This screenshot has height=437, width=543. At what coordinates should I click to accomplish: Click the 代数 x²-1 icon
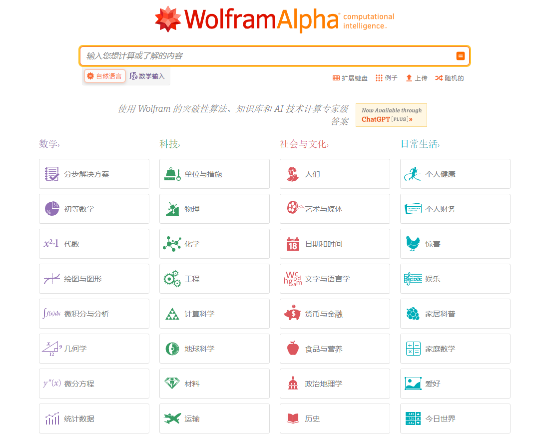(x=51, y=243)
